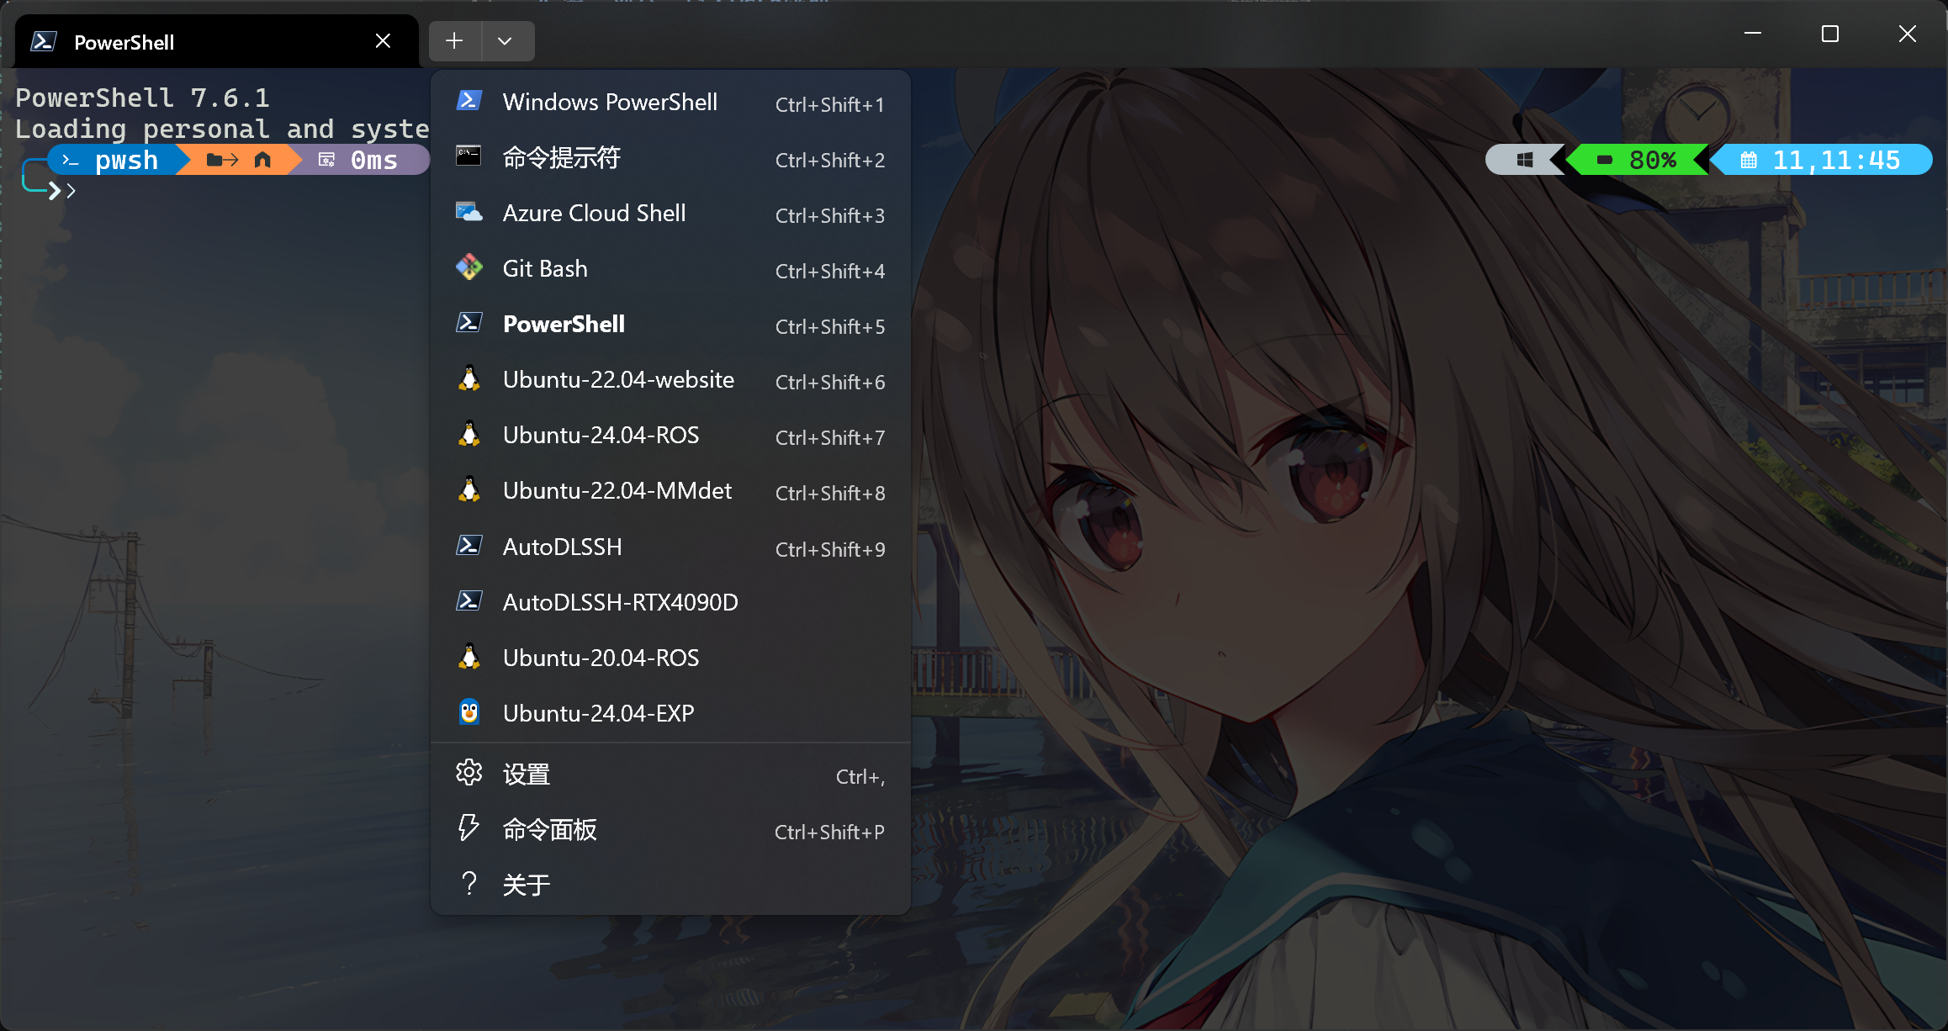Click the terminal prompt input line

[71, 191]
